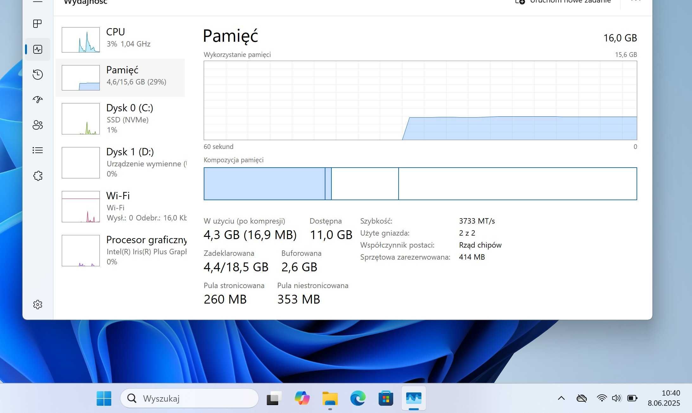
Task: Open the volume speaker tray icon
Action: tap(617, 398)
